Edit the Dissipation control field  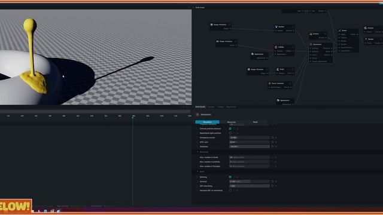point(250,137)
